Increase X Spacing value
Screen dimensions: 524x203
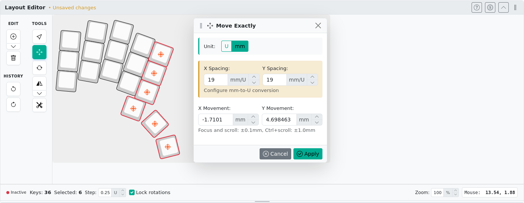[x=254, y=77]
